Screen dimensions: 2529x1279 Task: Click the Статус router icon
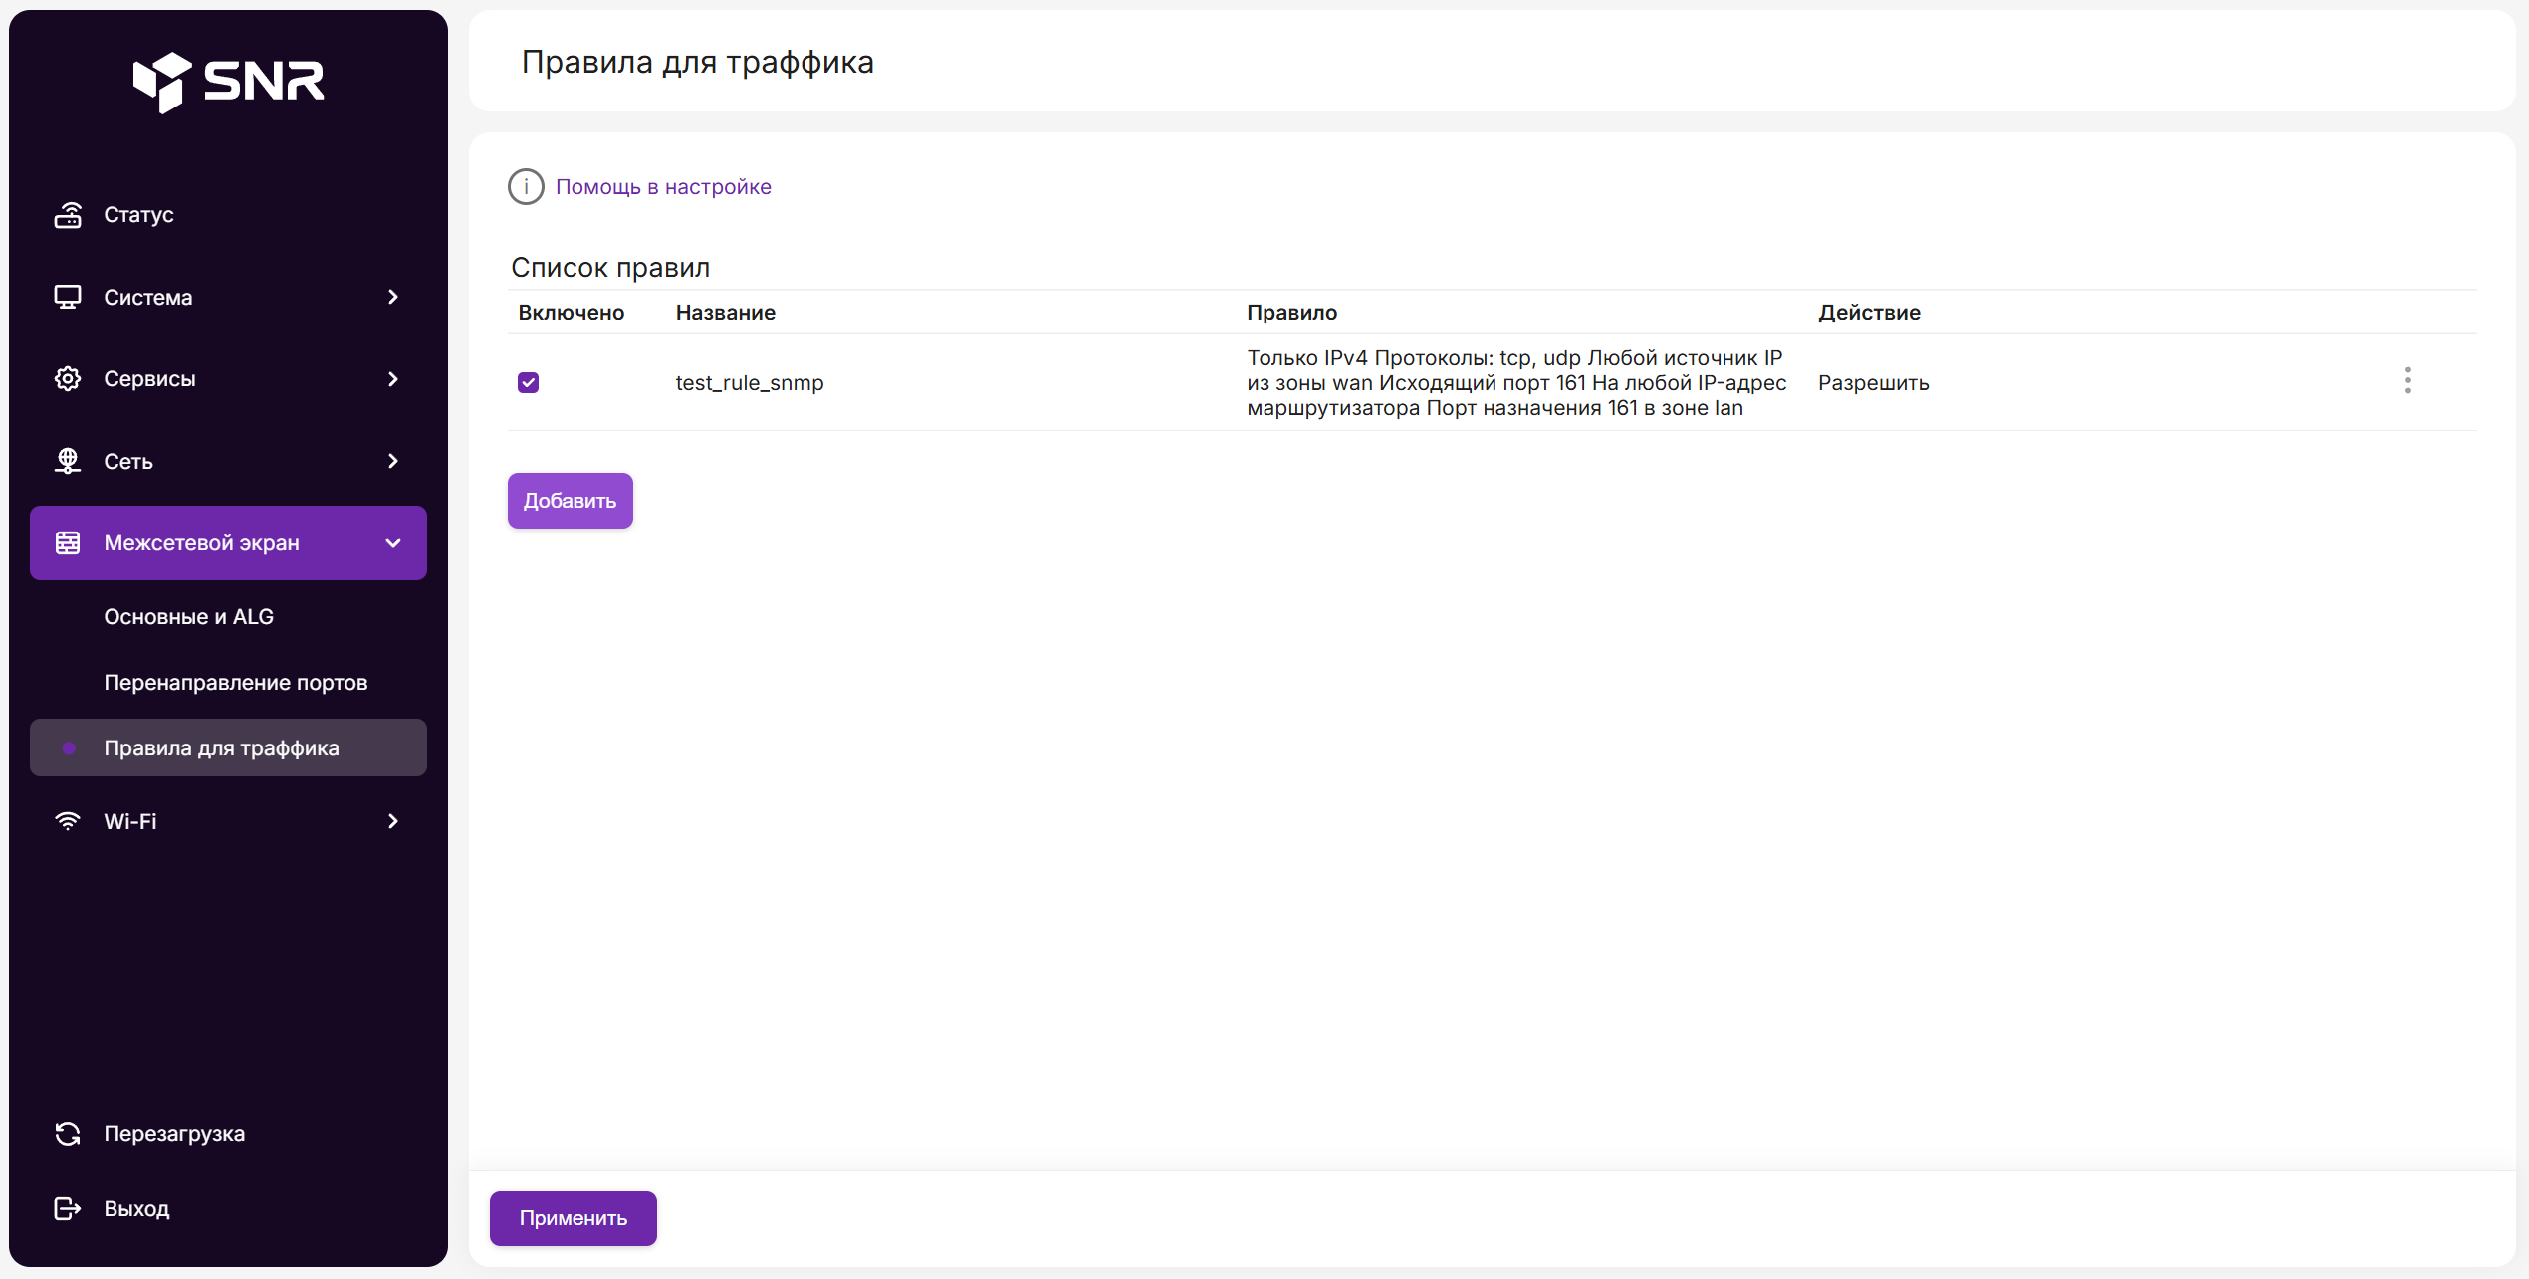click(x=68, y=214)
